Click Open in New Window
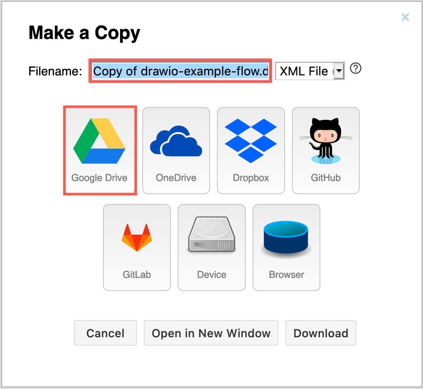423x389 pixels. pyautogui.click(x=211, y=333)
